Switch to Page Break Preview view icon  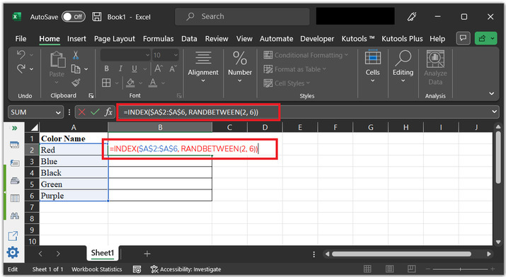[x=411, y=269]
